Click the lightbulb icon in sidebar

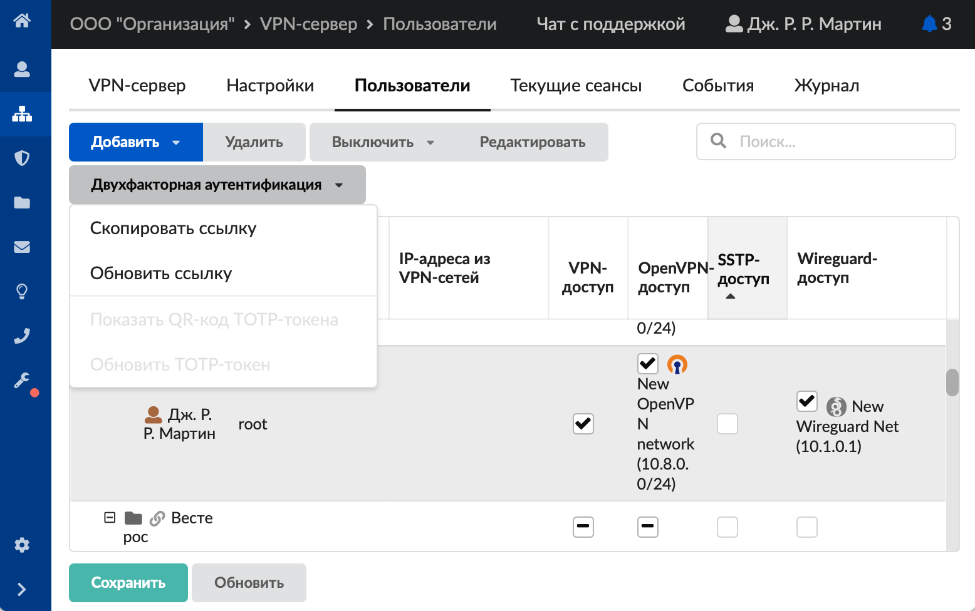[x=22, y=291]
